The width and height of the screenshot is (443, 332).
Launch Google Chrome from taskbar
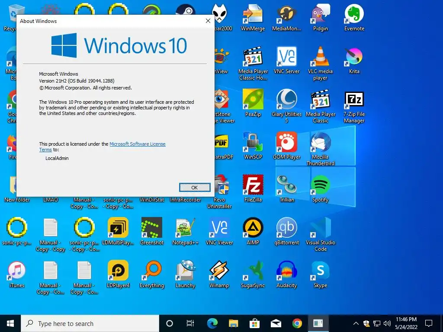[x=297, y=323]
